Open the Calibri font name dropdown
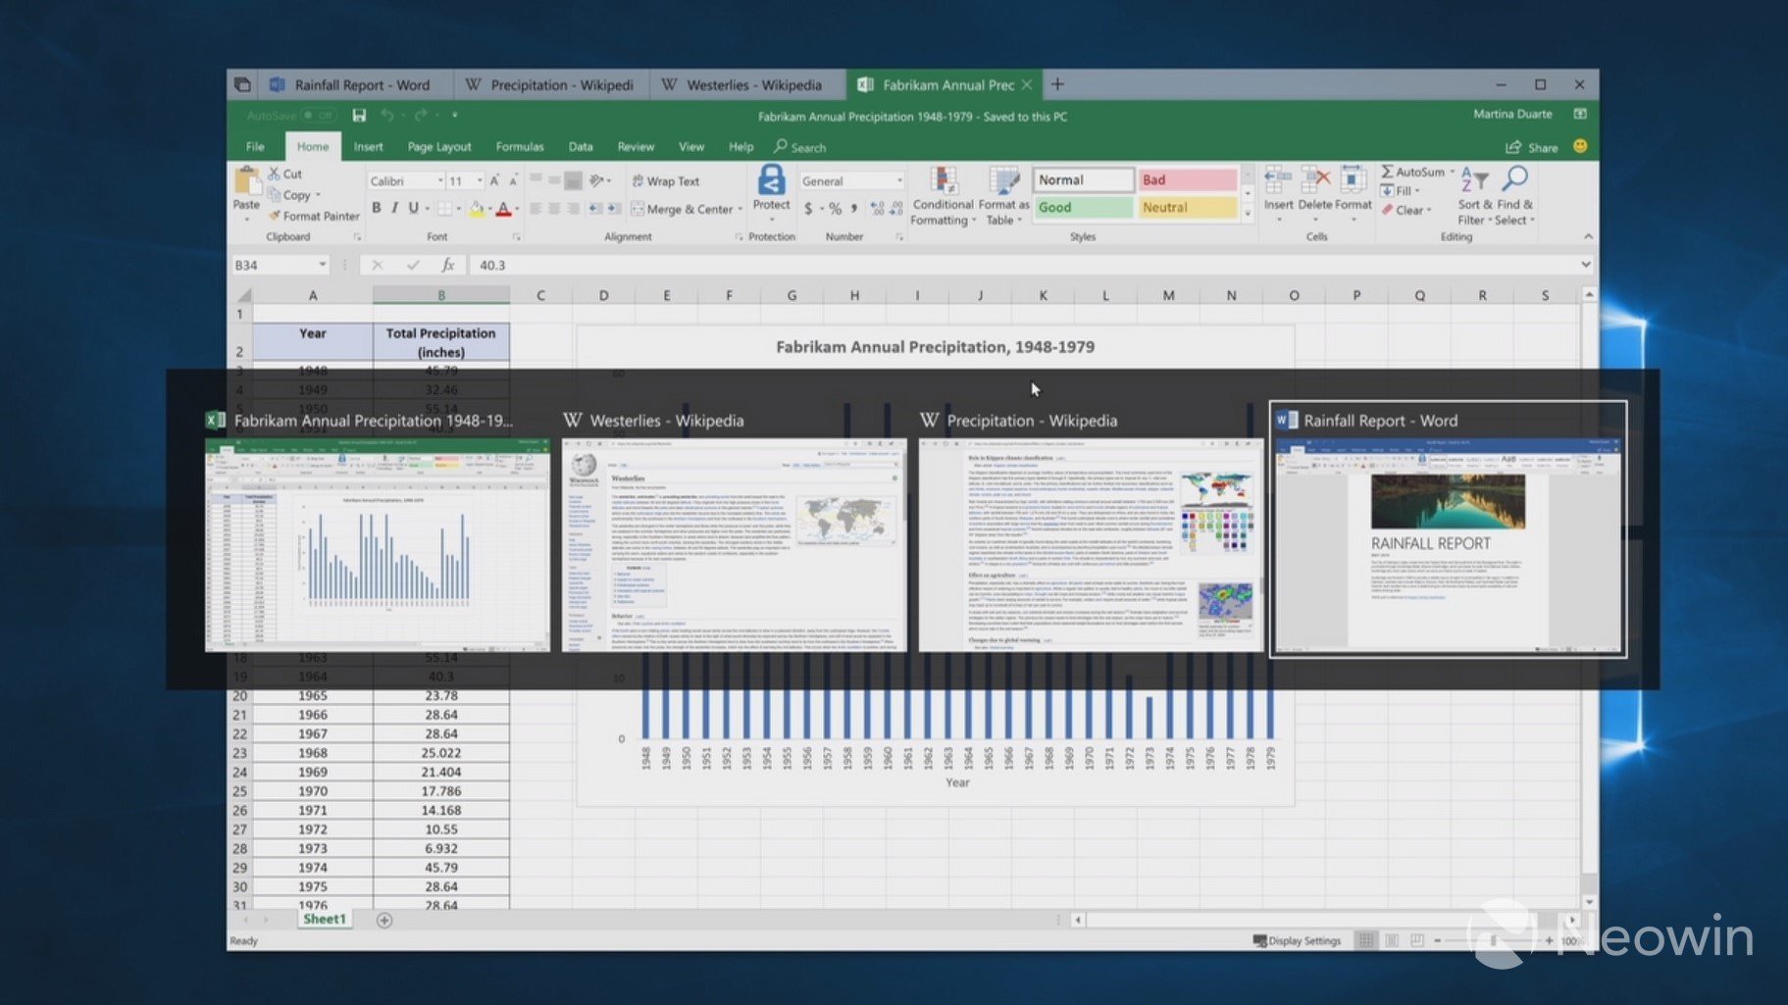Image resolution: width=1788 pixels, height=1005 pixels. coord(437,181)
